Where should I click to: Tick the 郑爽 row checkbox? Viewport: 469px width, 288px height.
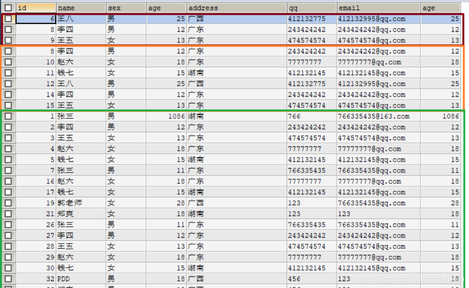point(8,214)
